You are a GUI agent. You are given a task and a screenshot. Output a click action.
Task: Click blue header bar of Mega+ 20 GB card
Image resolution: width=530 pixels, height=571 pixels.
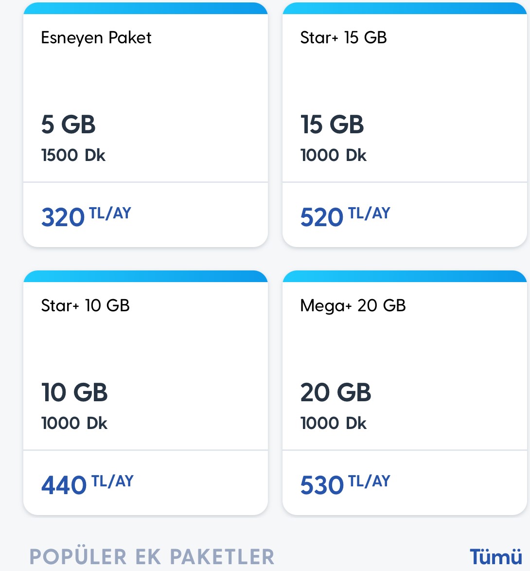point(405,276)
